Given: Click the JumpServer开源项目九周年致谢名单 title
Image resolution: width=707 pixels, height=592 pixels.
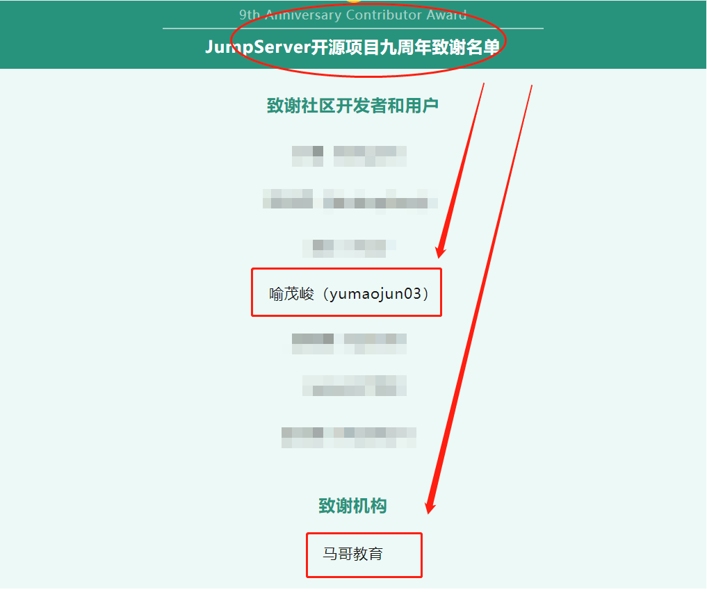Looking at the screenshot, I should [x=352, y=47].
